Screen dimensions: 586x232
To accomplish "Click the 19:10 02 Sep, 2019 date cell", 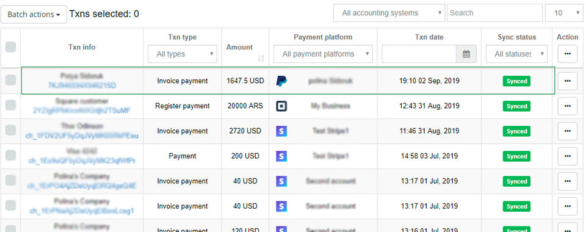I will [x=429, y=81].
